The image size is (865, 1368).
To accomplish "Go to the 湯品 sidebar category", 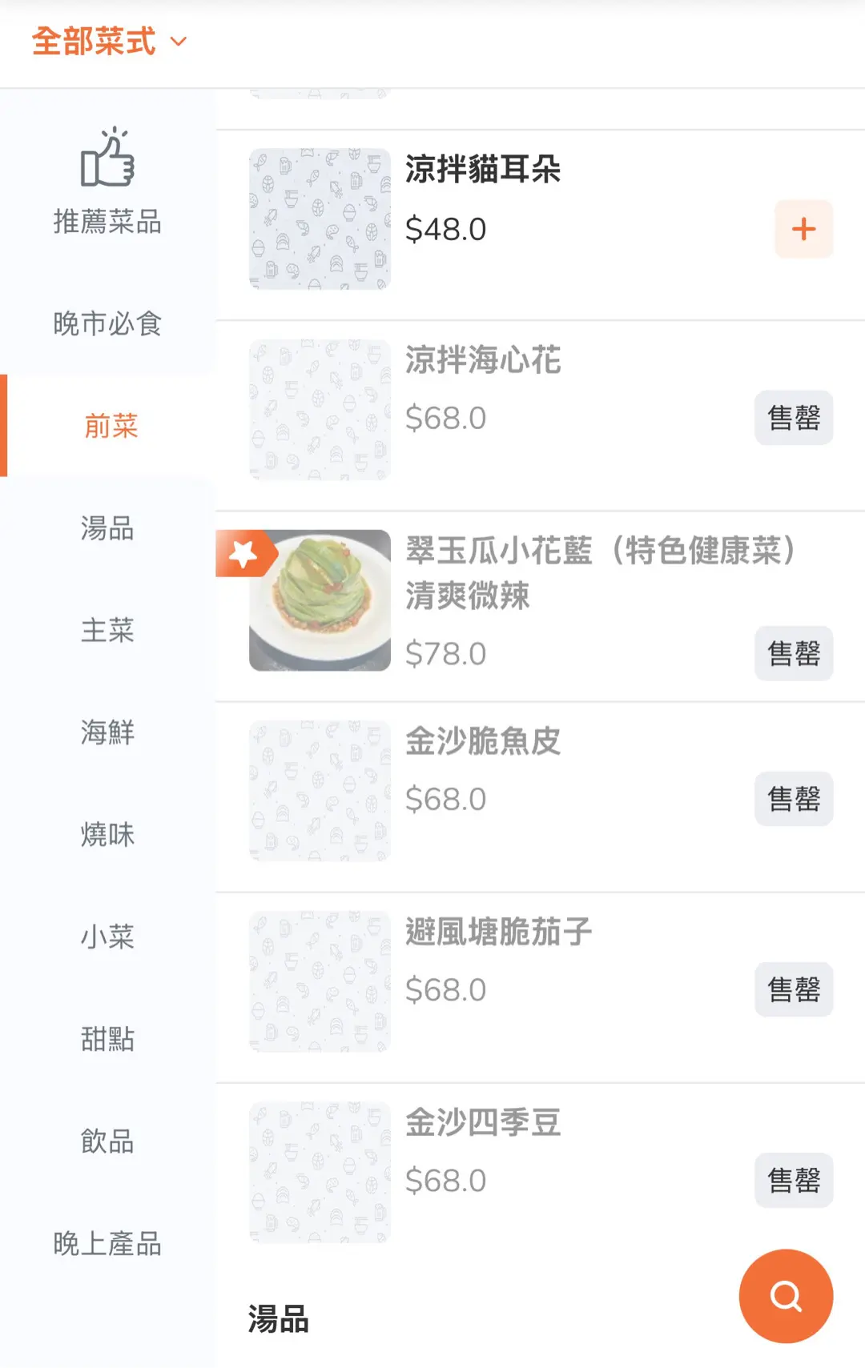I will coord(107,528).
